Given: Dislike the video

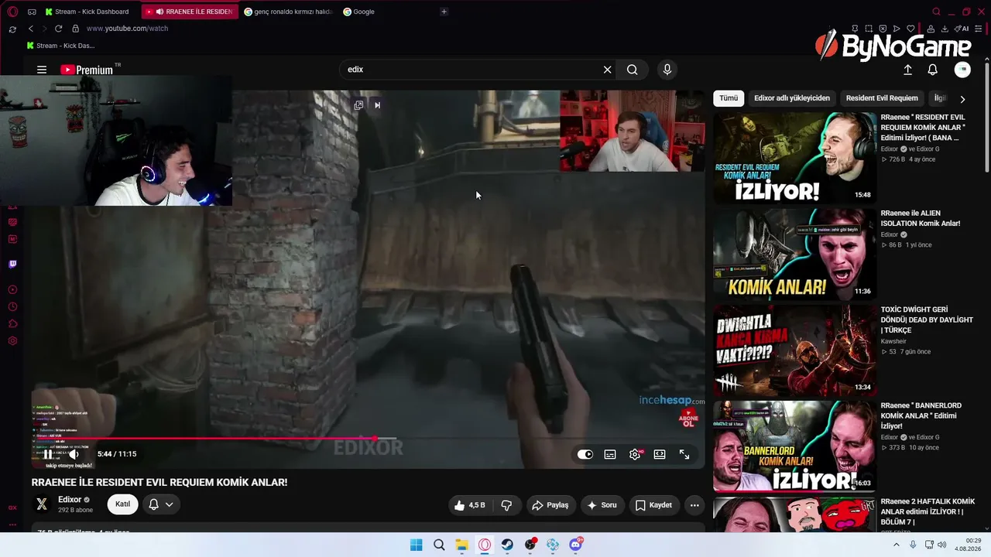Looking at the screenshot, I should pos(506,505).
